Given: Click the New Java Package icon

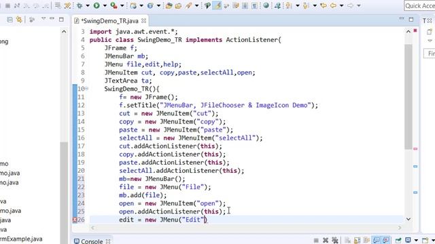Looking at the screenshot, I should [133, 5].
